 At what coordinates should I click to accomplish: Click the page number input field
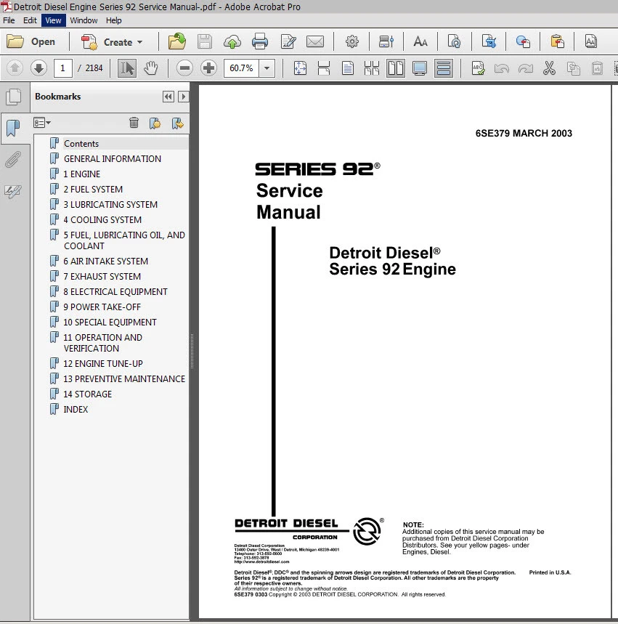(x=63, y=68)
